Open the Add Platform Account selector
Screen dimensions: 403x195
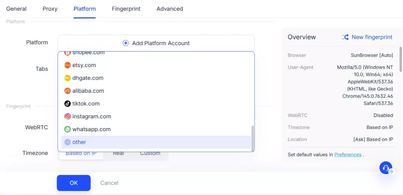(156, 43)
